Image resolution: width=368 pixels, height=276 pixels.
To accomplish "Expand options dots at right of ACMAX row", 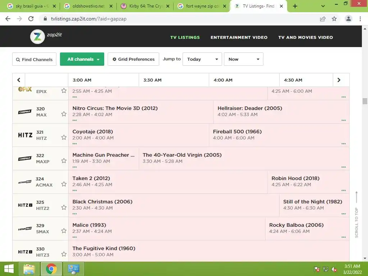I will click(x=344, y=190).
